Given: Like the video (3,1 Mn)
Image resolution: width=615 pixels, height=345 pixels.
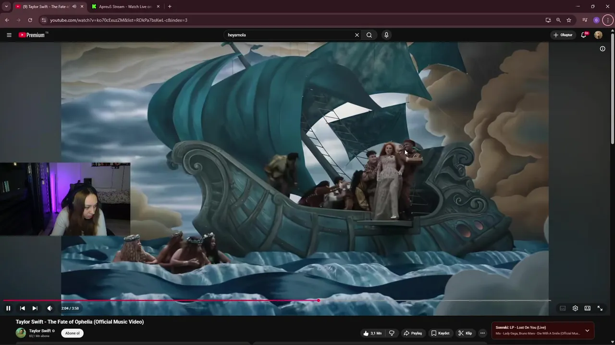Looking at the screenshot, I should 372,333.
